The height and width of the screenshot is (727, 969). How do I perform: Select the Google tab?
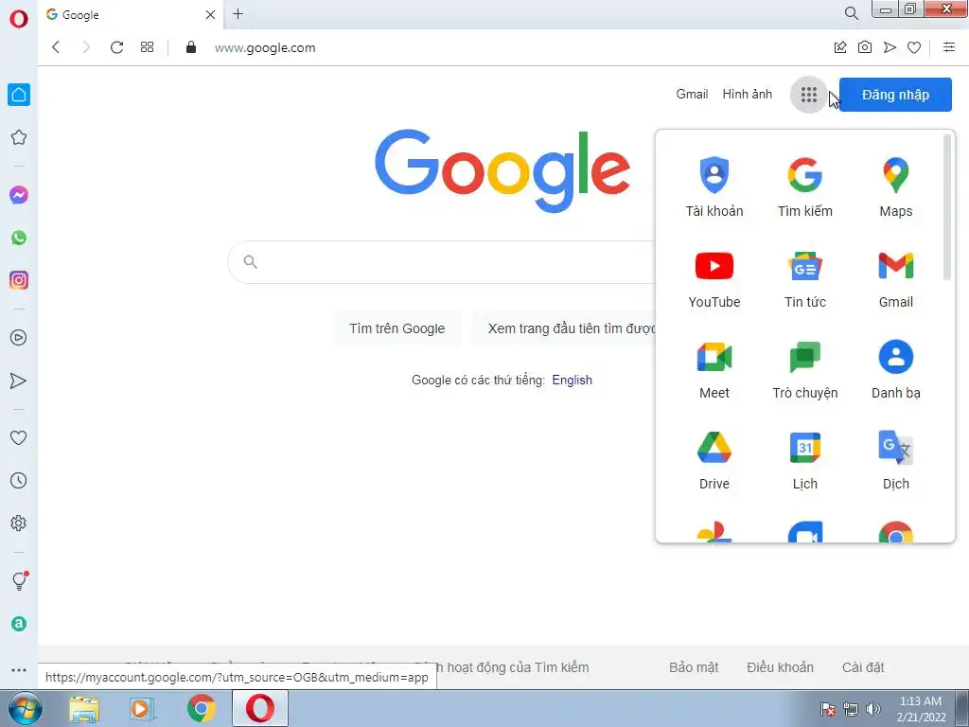coord(131,14)
